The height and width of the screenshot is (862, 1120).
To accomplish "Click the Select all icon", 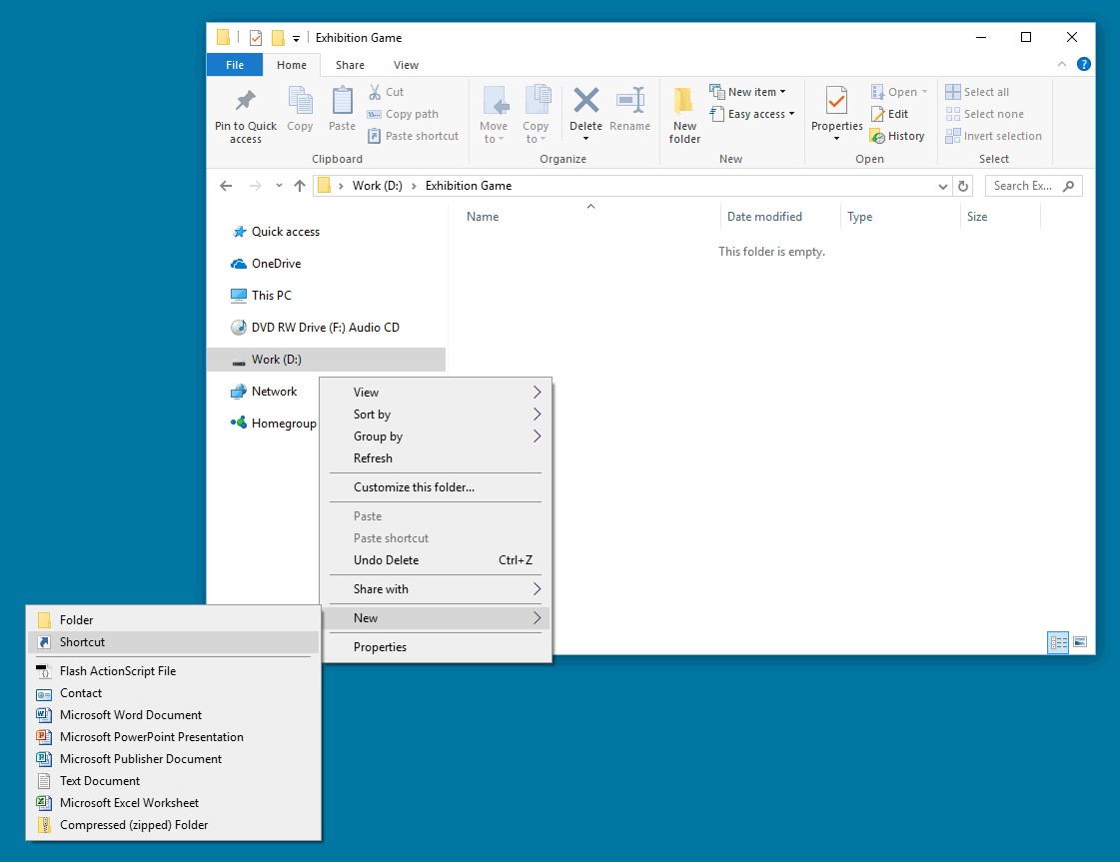I will point(953,92).
